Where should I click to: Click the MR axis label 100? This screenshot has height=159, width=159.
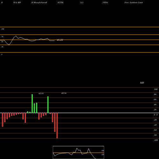[x=156, y=89]
